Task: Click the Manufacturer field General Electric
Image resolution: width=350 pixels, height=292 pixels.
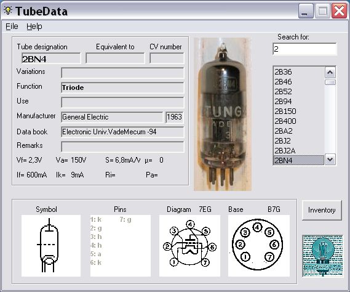Action: 112,117
